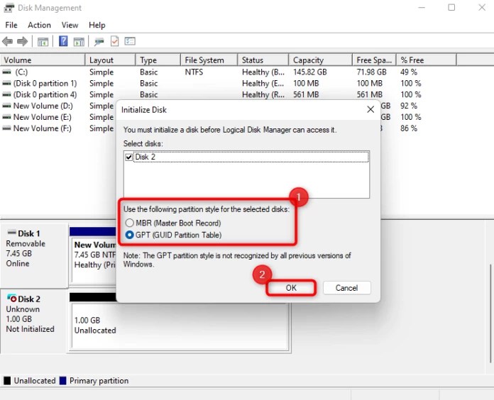This screenshot has height=400, width=494.
Task: Click the drive icon beside (C:) volume
Action: [6, 72]
